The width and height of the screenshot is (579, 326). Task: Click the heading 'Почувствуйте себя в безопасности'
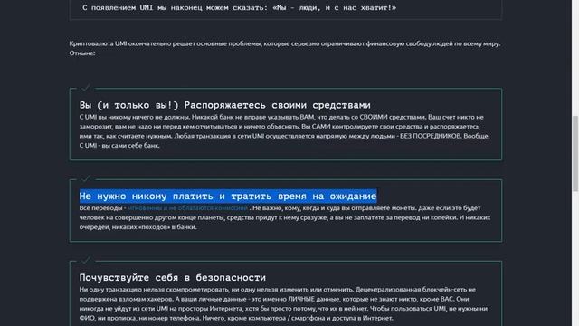pyautogui.click(x=173, y=278)
